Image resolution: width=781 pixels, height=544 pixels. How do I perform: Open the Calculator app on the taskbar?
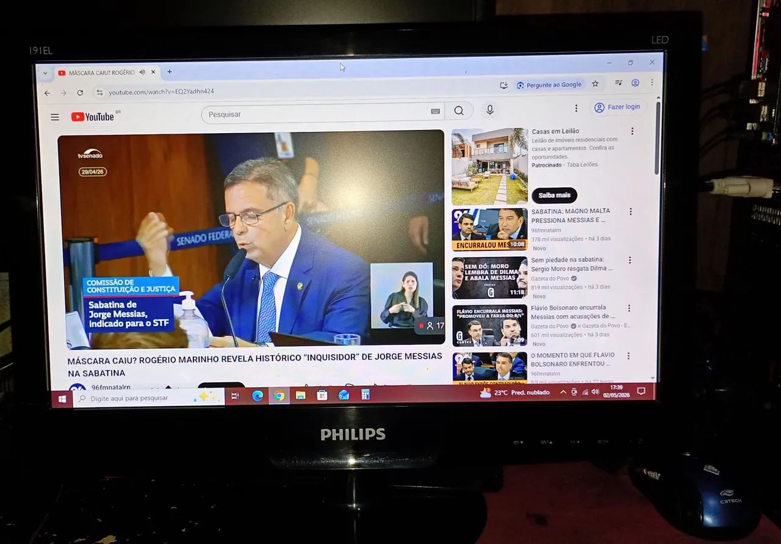tap(365, 394)
